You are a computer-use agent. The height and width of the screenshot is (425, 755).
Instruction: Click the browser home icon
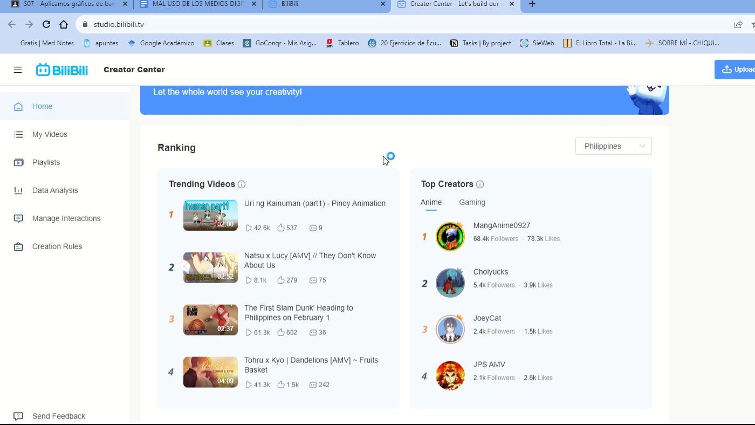coord(64,24)
